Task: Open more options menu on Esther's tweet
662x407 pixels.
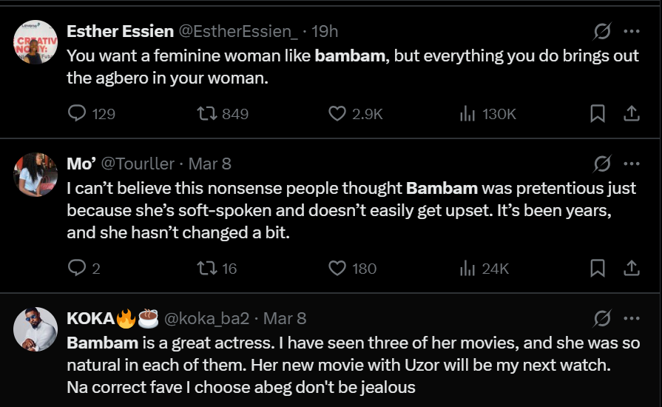Action: 632,31
